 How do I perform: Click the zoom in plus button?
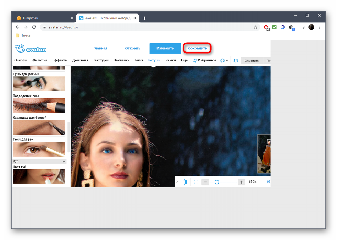click(x=242, y=182)
